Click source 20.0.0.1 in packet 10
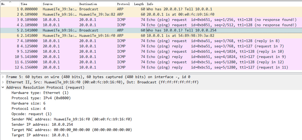 (x=51, y=57)
